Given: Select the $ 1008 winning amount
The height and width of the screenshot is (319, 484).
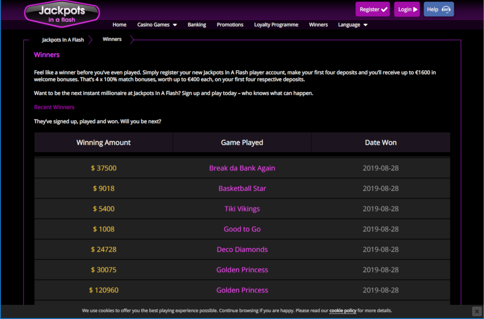Looking at the screenshot, I should click(103, 229).
